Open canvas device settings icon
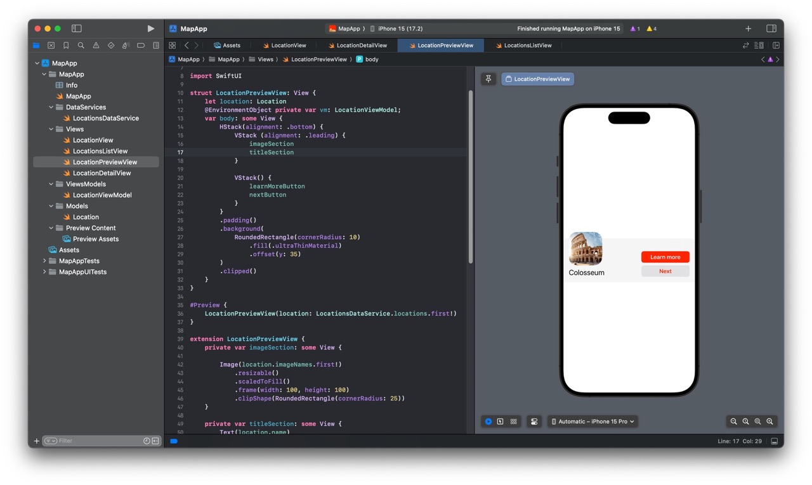 point(534,422)
